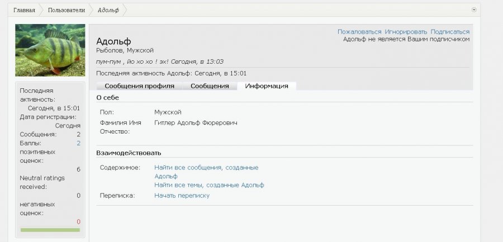Go to Главная in the breadcrumb
The height and width of the screenshot is (242, 503).
pyautogui.click(x=24, y=10)
